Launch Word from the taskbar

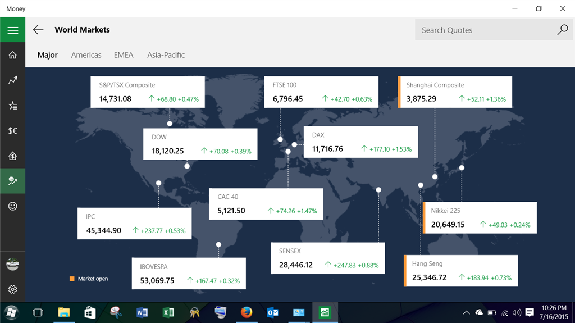[x=142, y=313]
